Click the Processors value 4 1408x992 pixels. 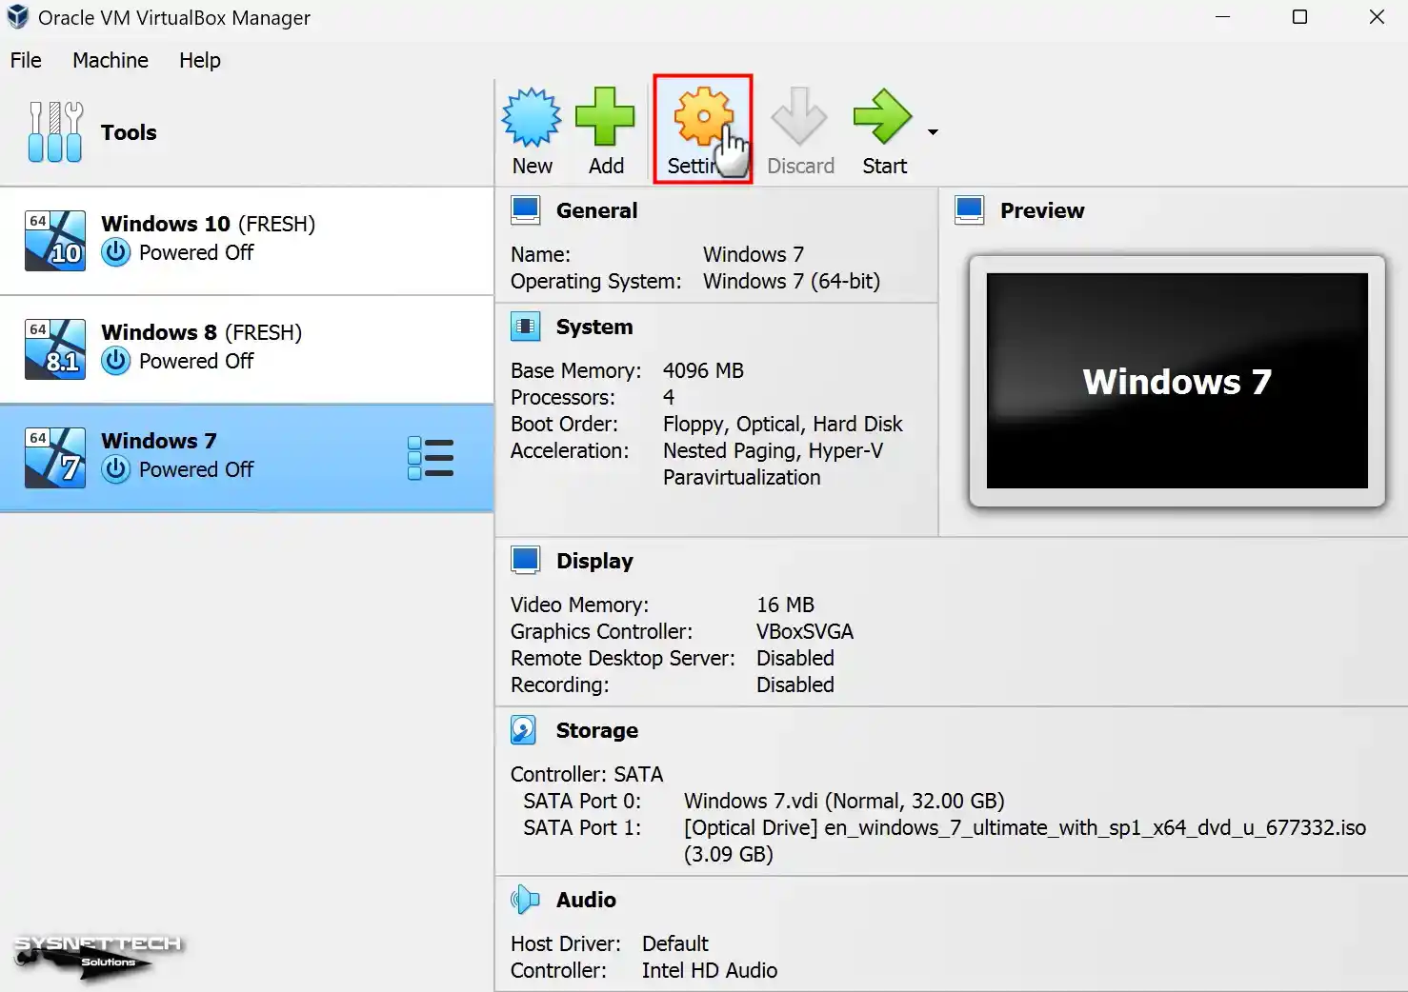click(x=669, y=397)
